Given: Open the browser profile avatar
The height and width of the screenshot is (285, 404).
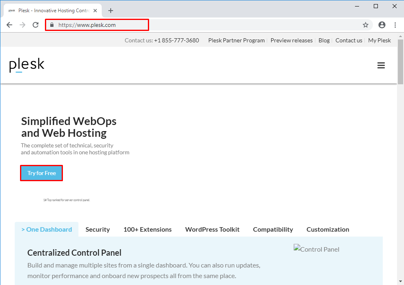Looking at the screenshot, I should (x=382, y=25).
